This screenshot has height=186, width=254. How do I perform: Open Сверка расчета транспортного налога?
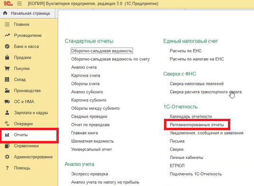[206, 92]
